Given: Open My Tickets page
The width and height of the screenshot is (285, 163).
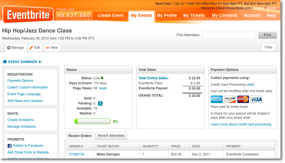Looking at the screenshot, I should pos(194,15).
